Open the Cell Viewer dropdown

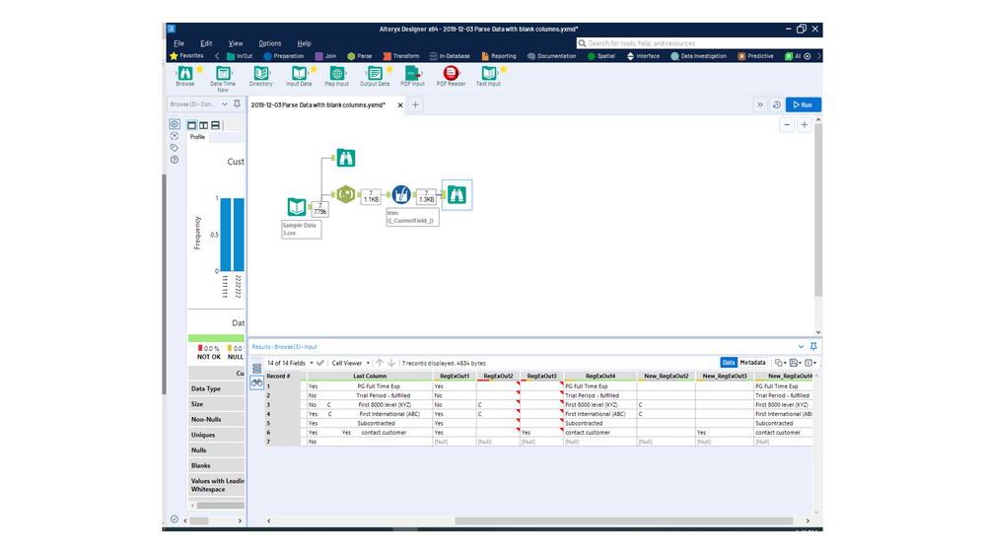pyautogui.click(x=351, y=363)
